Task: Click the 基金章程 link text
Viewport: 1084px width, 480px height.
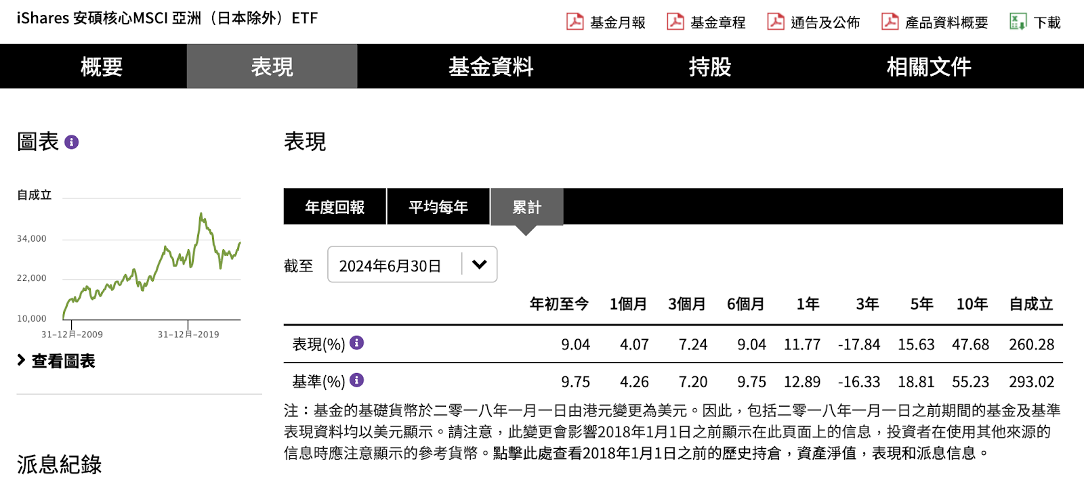Action: click(x=717, y=22)
